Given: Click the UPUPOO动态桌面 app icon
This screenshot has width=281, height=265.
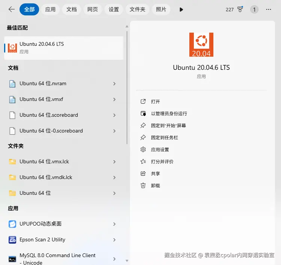Looking at the screenshot, I should point(12,224).
